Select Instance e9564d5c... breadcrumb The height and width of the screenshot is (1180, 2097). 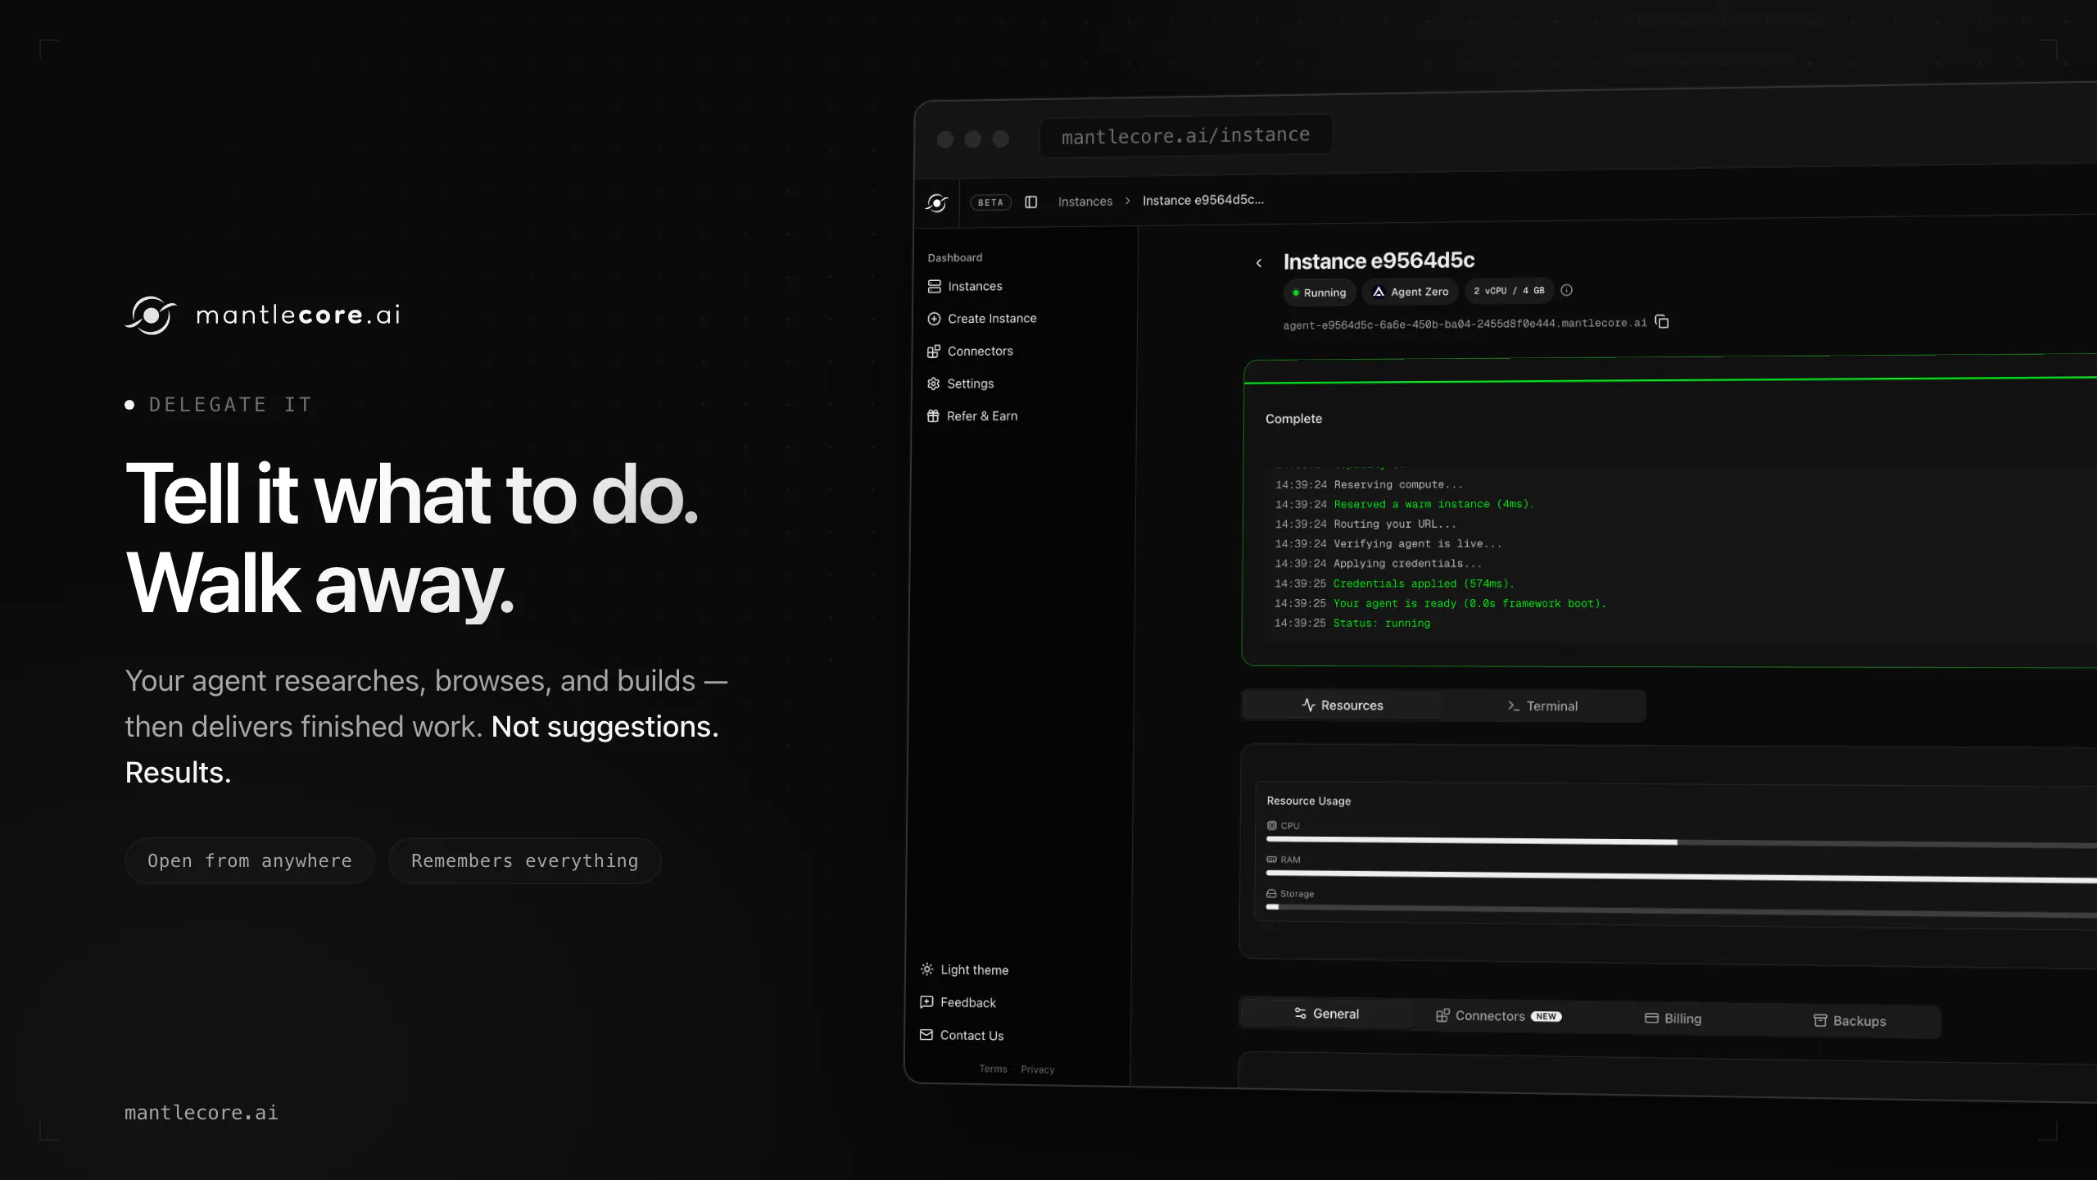tap(1202, 200)
